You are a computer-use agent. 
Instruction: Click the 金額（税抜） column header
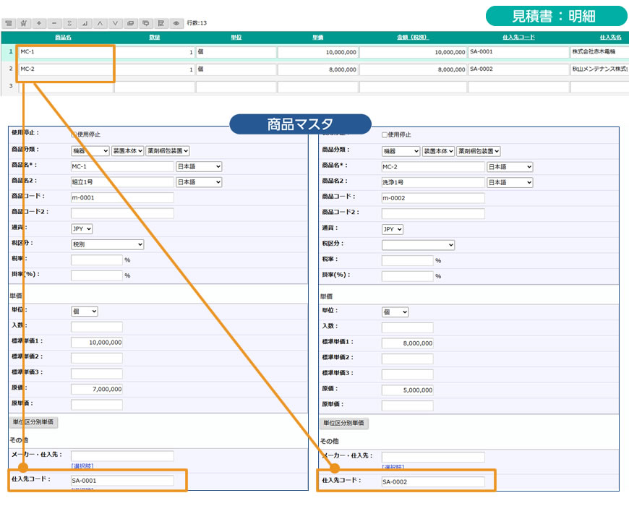point(413,38)
